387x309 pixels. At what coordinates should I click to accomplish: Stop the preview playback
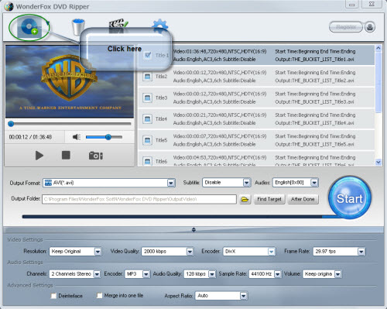click(66, 155)
